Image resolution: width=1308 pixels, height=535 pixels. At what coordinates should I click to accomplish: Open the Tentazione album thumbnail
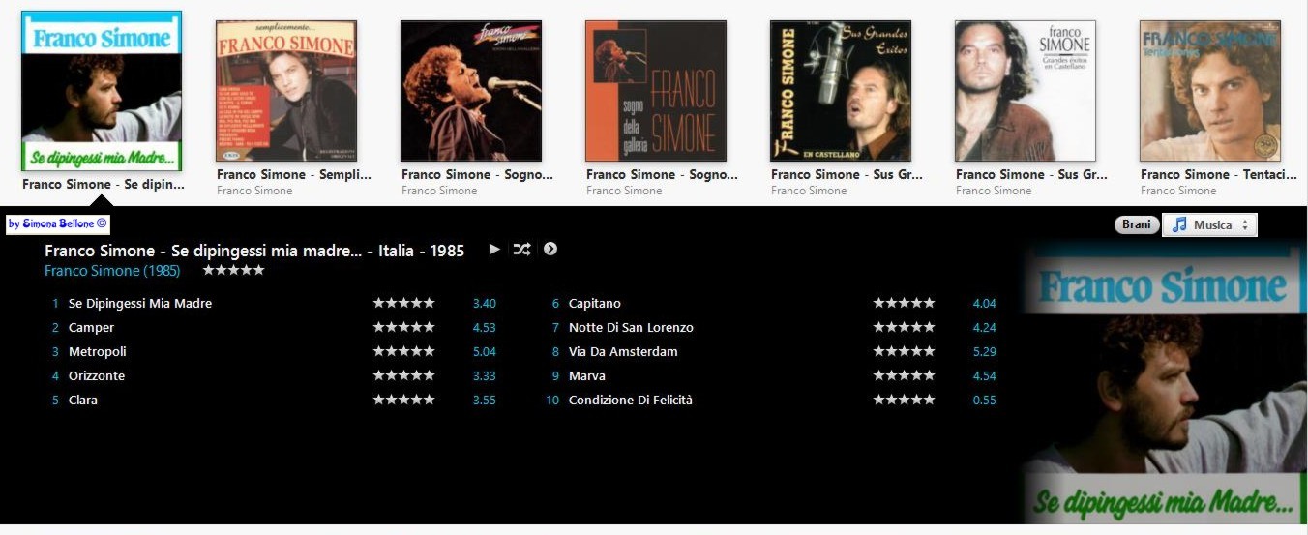click(x=1210, y=91)
